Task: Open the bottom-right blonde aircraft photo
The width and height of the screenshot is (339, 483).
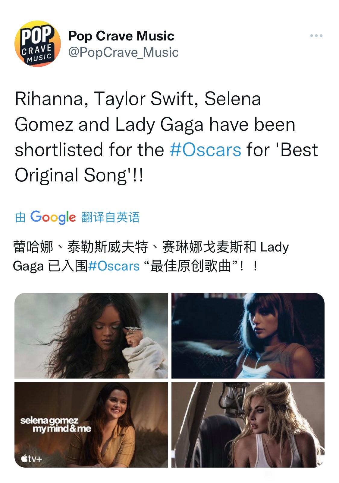Action: [248, 425]
